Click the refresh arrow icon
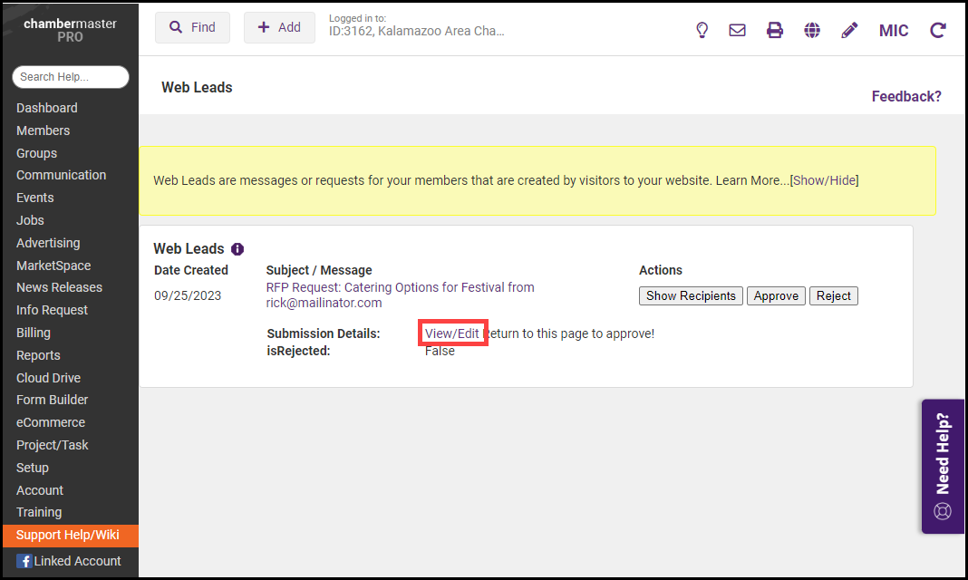Screen dimensions: 968x580 point(938,30)
